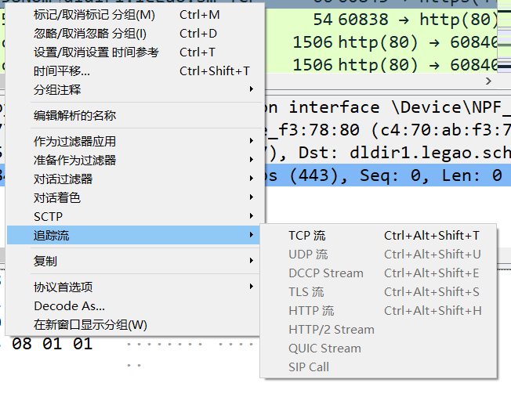Screen dimensions: 511x401
Task: Select TCP 流 in the follow stream submenu
Action: [307, 236]
